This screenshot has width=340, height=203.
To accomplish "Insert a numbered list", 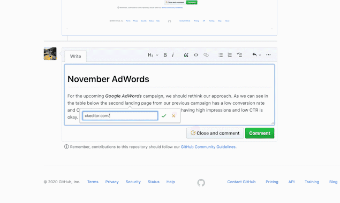I will tap(230, 55).
